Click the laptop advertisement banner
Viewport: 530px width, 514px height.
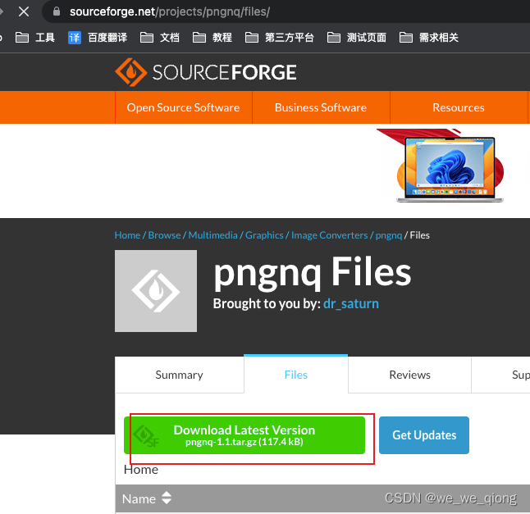(x=441, y=166)
